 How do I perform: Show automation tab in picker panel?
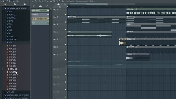[x=46, y=6]
